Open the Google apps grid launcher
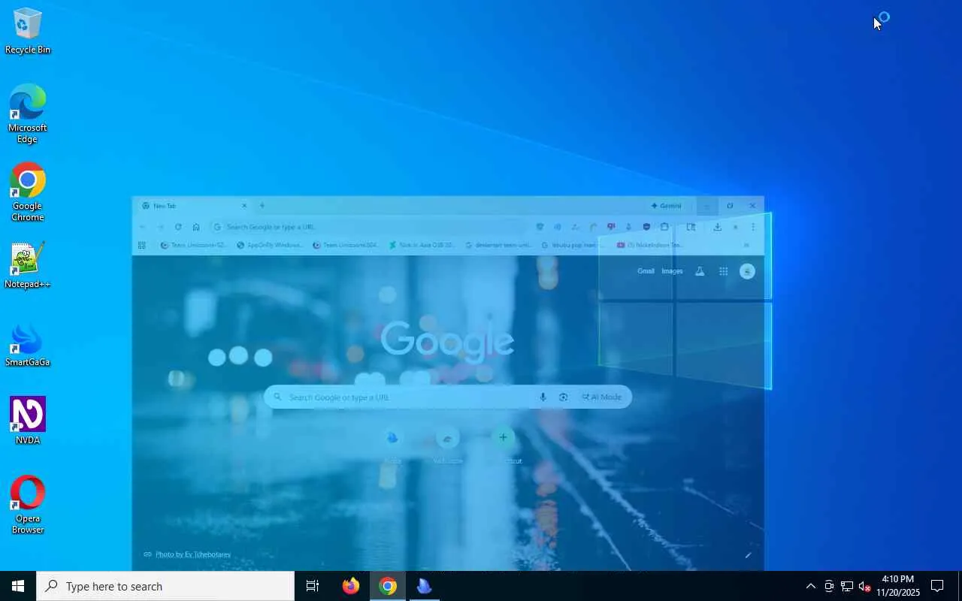962x601 pixels. [723, 271]
